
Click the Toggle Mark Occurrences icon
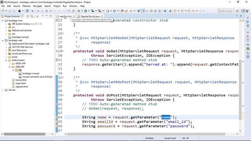pyautogui.click(x=143, y=11)
